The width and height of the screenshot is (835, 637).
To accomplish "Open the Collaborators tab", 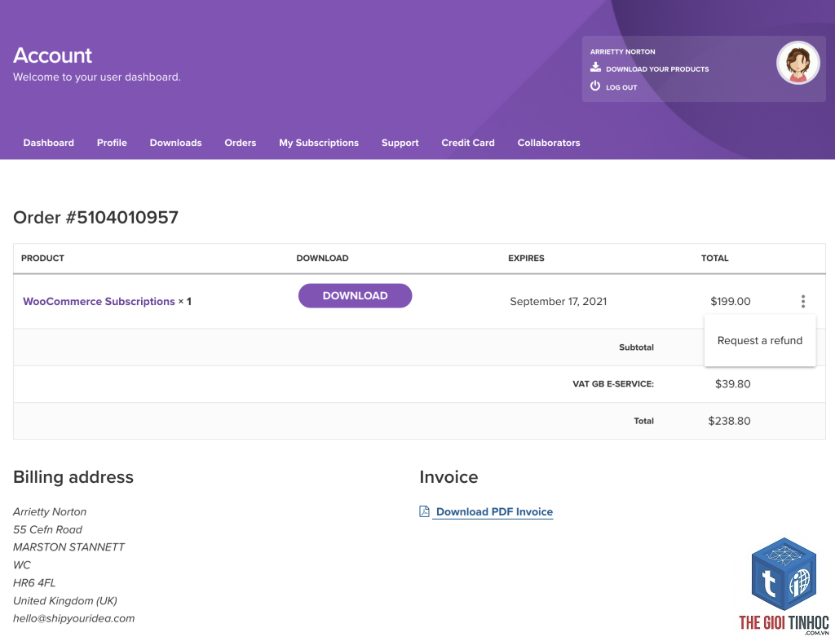I will (549, 143).
